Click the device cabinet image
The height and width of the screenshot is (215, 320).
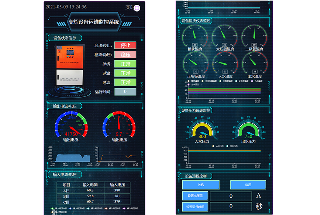(71, 65)
